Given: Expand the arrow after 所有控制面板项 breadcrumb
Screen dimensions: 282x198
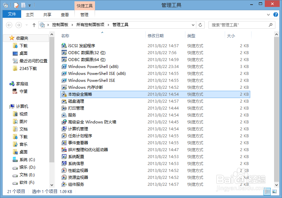Looking at the screenshot, I should [109, 25].
